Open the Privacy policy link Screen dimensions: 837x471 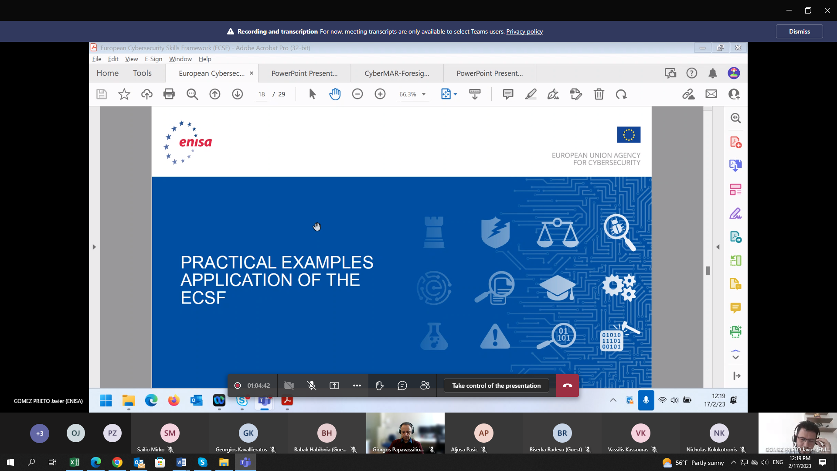pyautogui.click(x=524, y=31)
